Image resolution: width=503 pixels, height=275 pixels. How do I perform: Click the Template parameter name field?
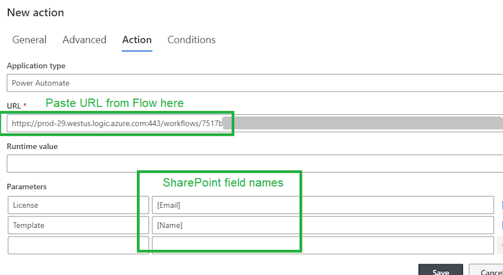[78, 225]
